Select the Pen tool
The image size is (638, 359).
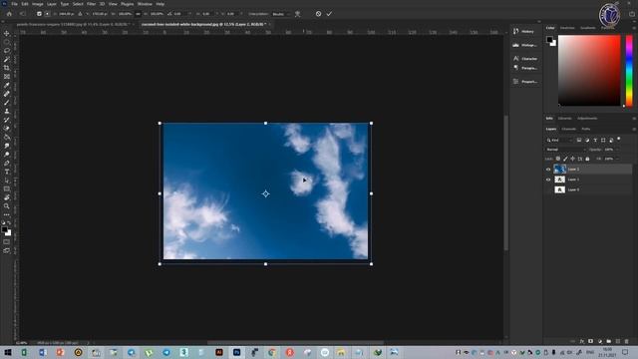click(x=7, y=163)
